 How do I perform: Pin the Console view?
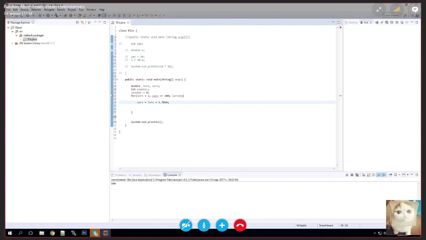390,175
